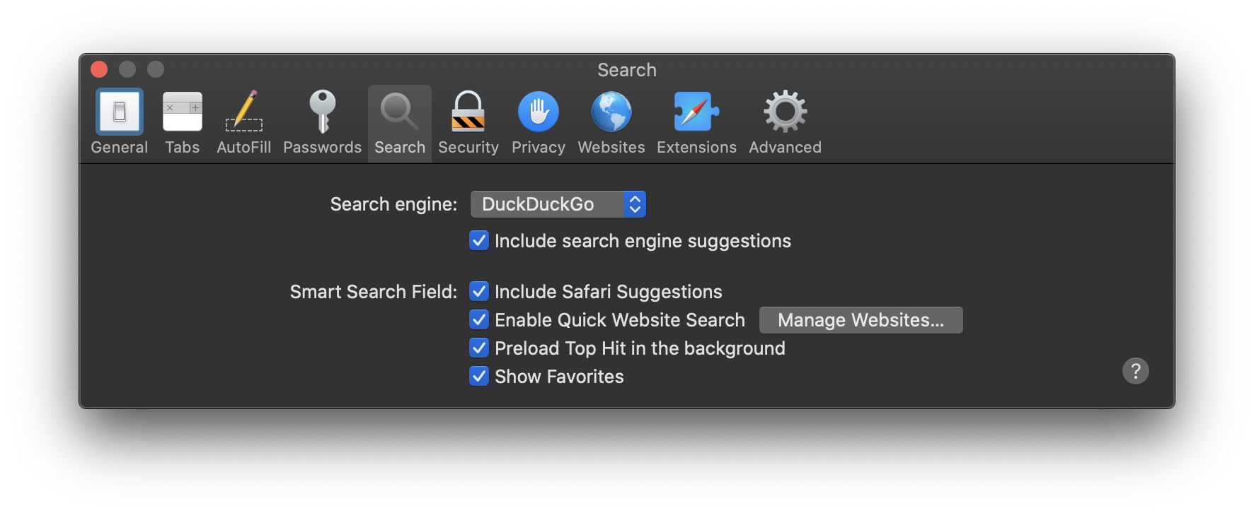Open the DuckDuckGo search engine dropdown
Viewport: 1254px width, 513px height.
[x=558, y=204]
